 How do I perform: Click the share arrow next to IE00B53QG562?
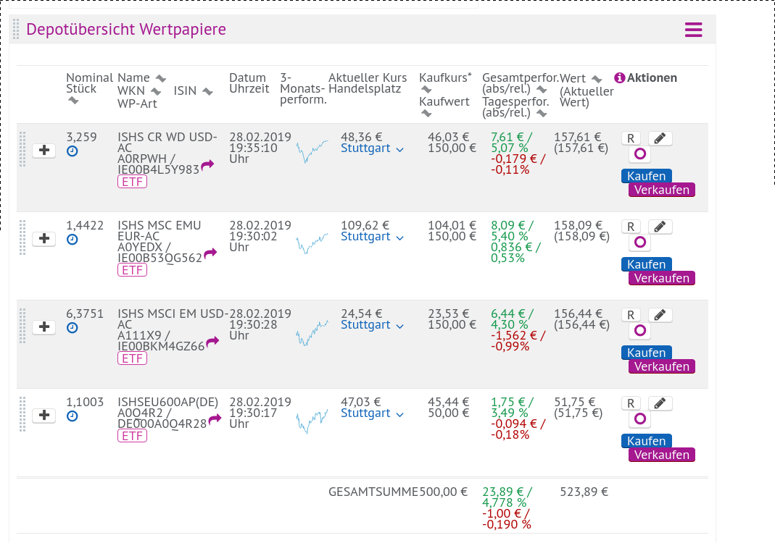[x=210, y=253]
